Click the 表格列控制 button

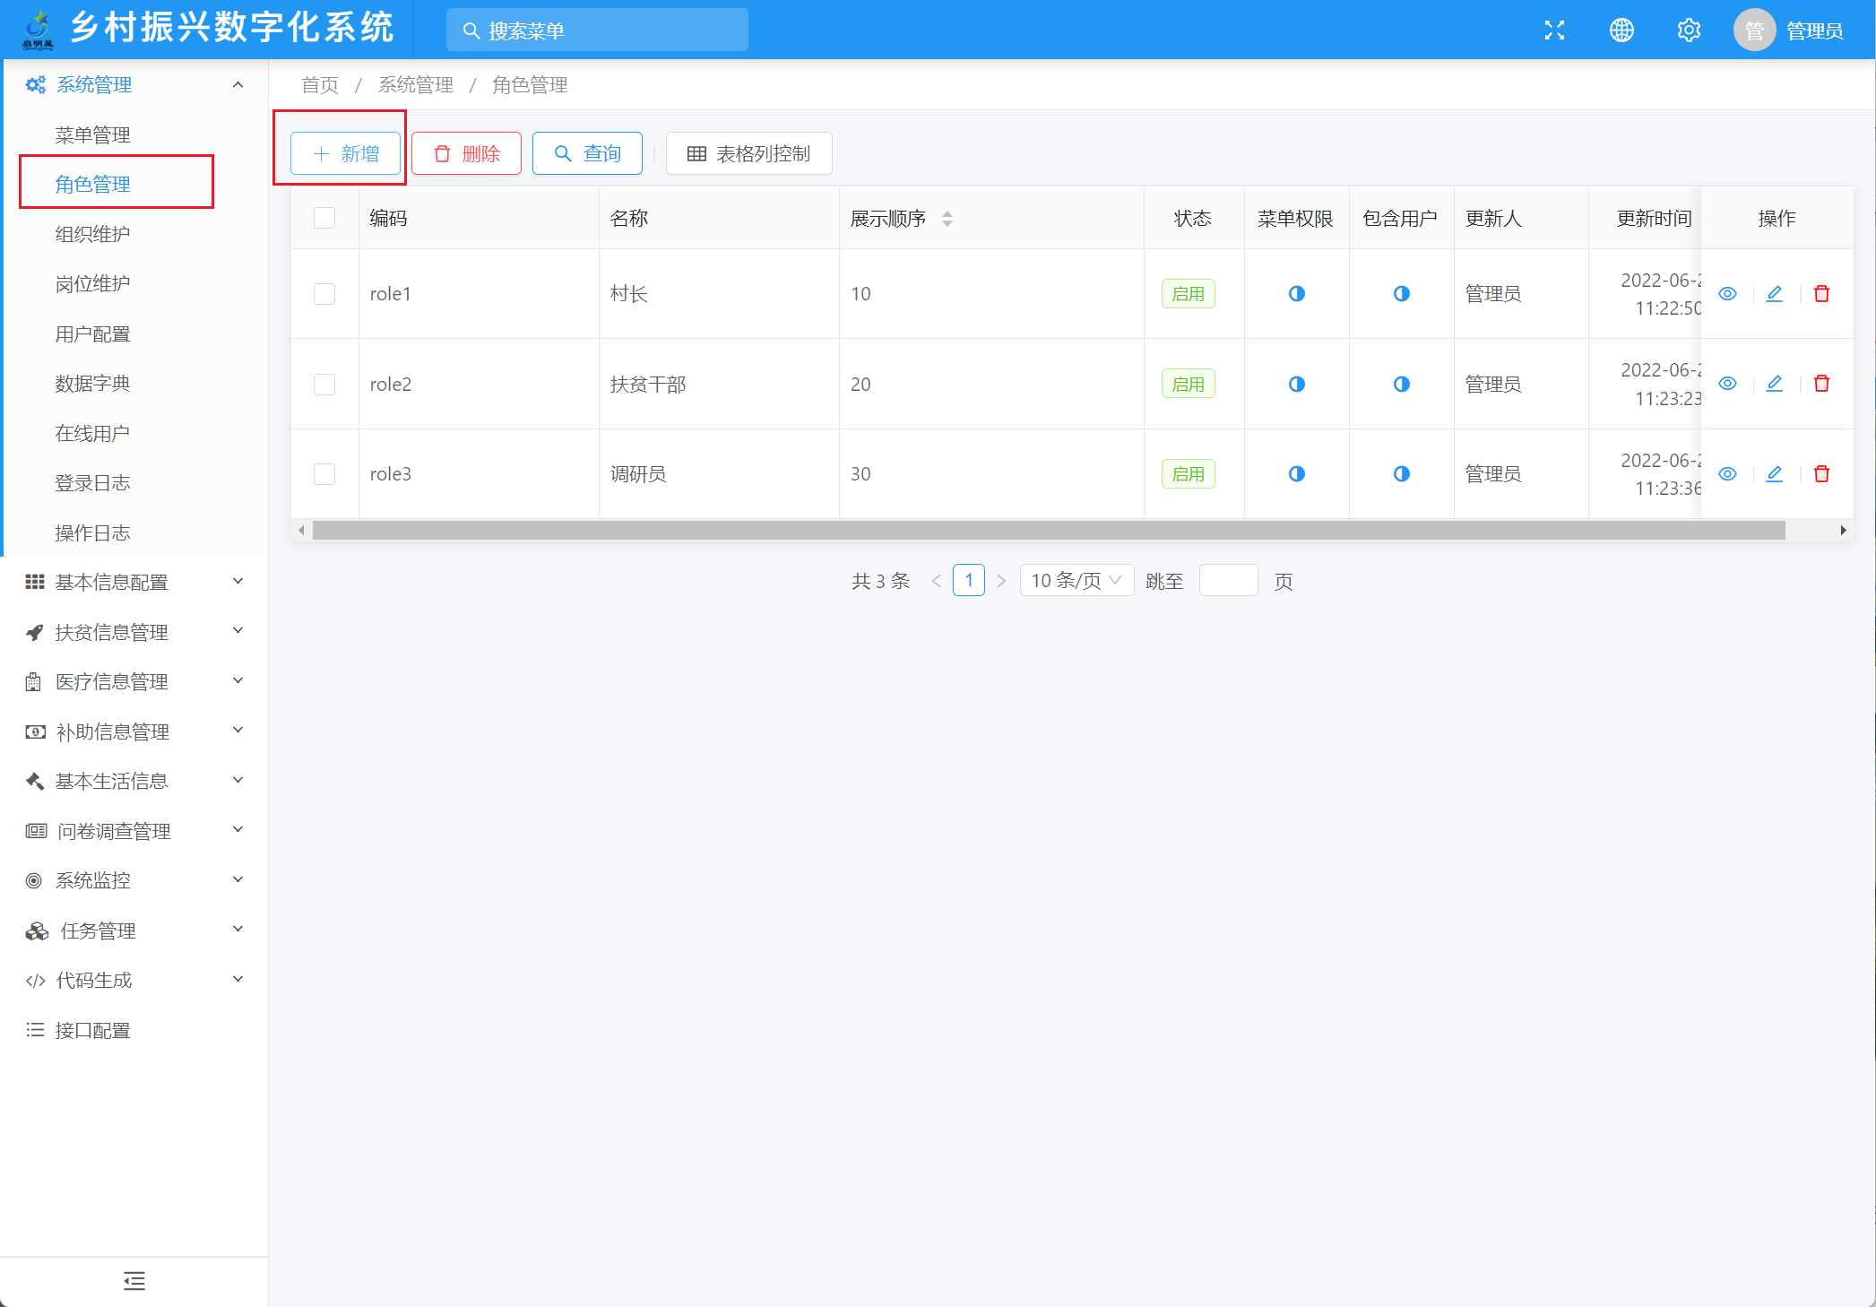(x=748, y=153)
